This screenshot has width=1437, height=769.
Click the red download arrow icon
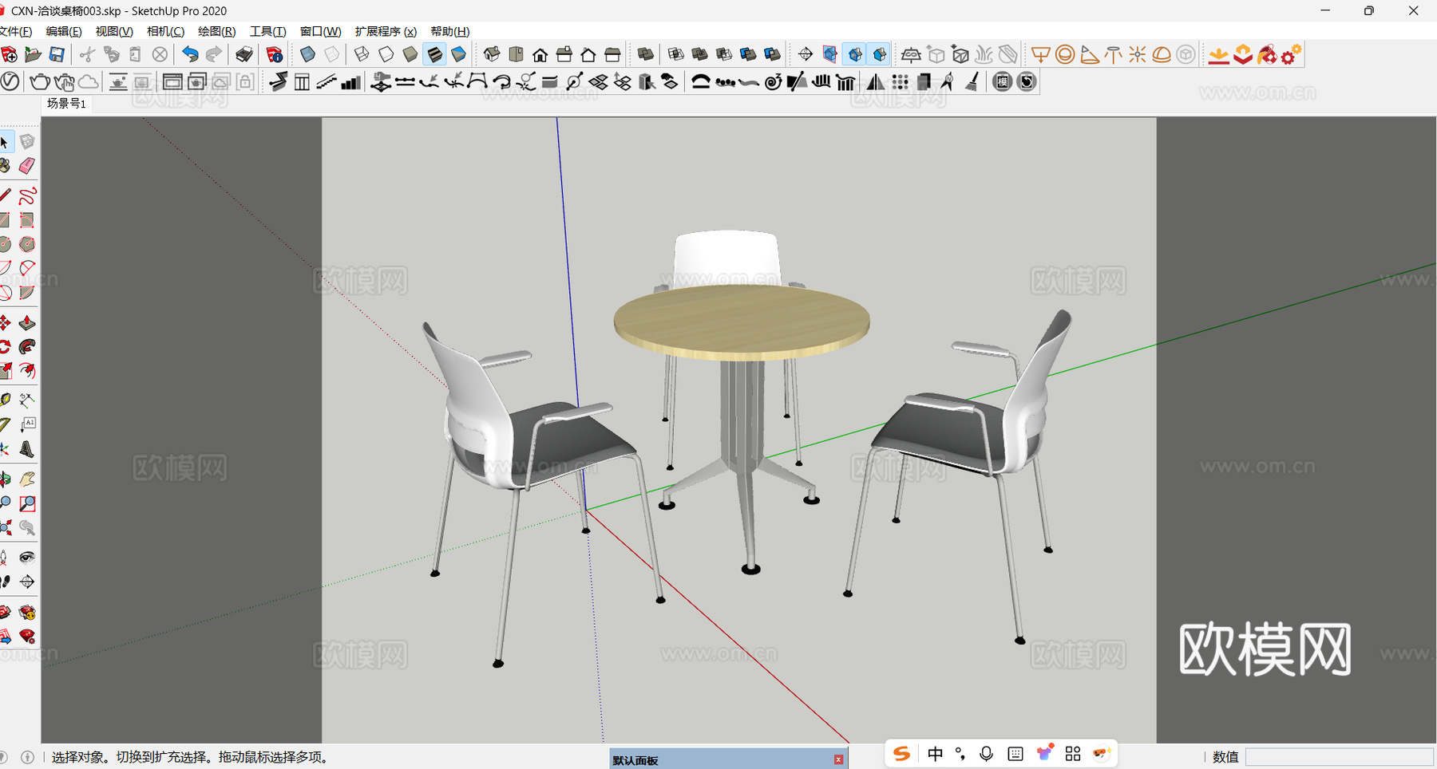1218,54
